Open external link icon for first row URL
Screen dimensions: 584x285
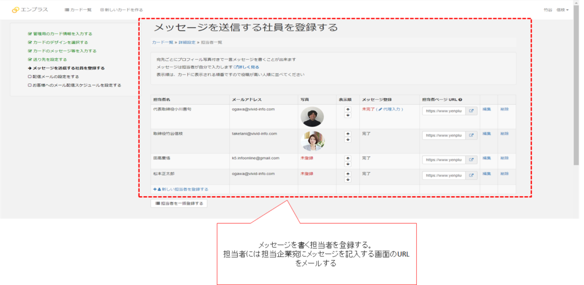tap(472, 112)
